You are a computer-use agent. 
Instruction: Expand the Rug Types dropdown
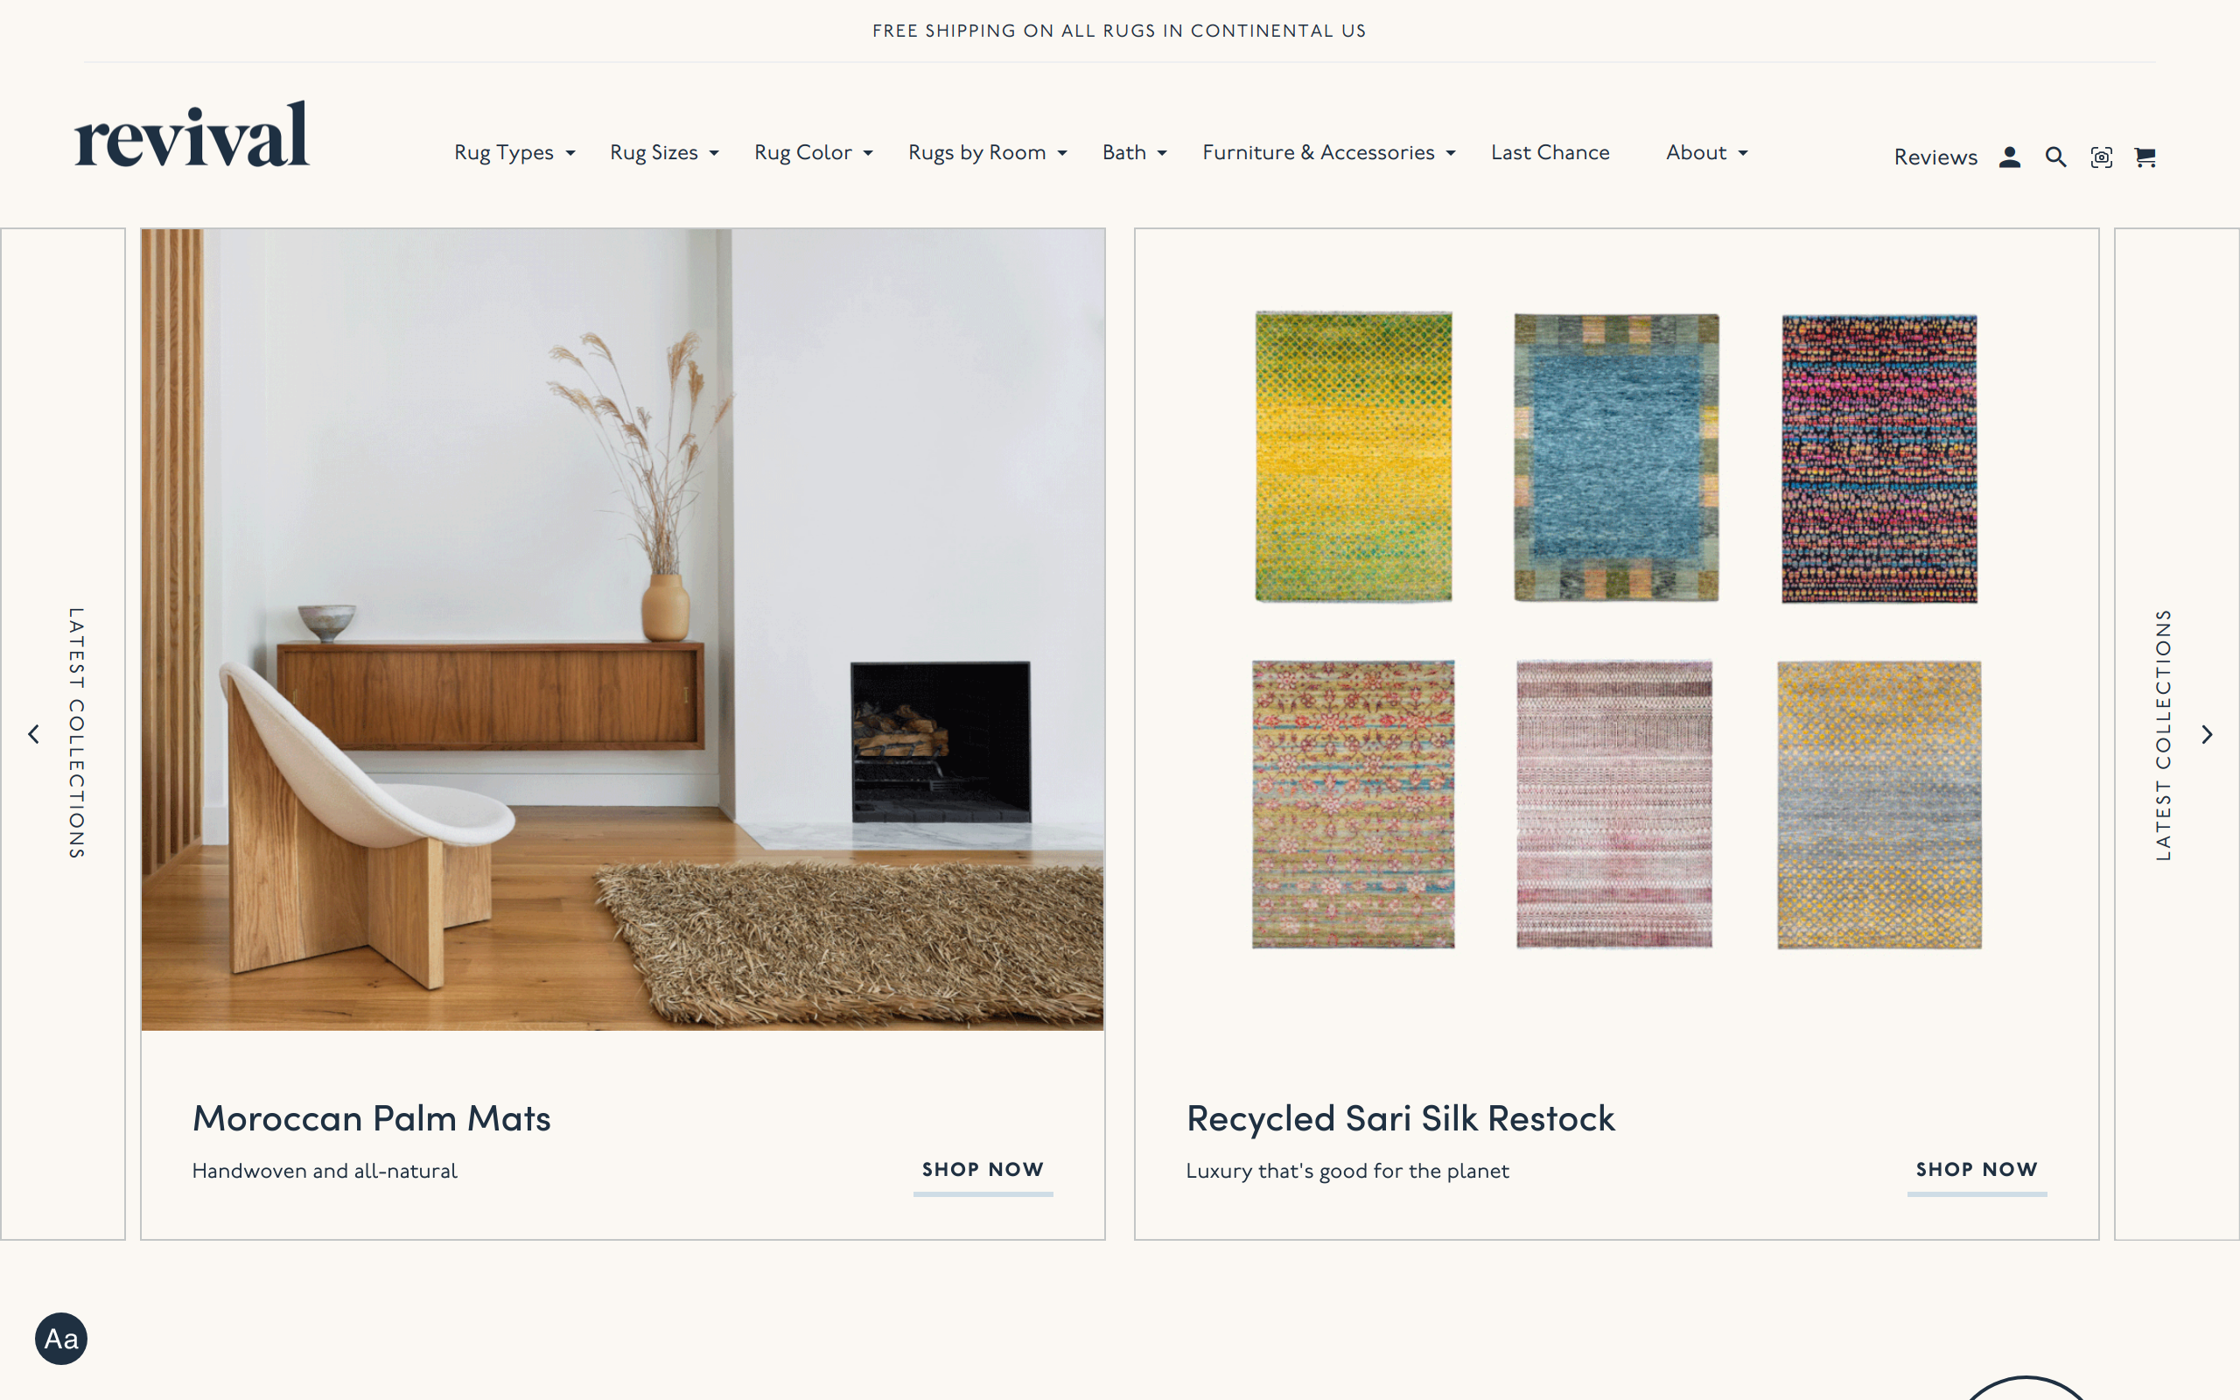click(514, 153)
